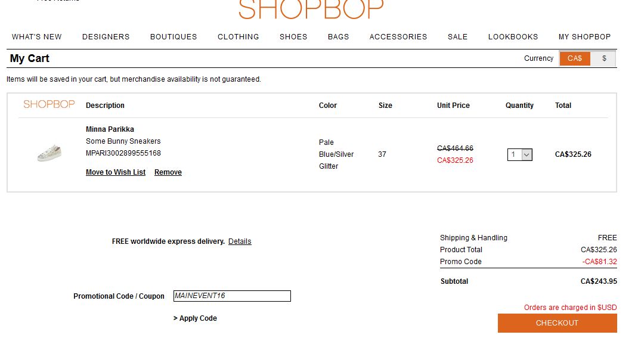Screen dimensions: 641x344
Task: Open the ACCESSORIES menu
Action: (398, 37)
